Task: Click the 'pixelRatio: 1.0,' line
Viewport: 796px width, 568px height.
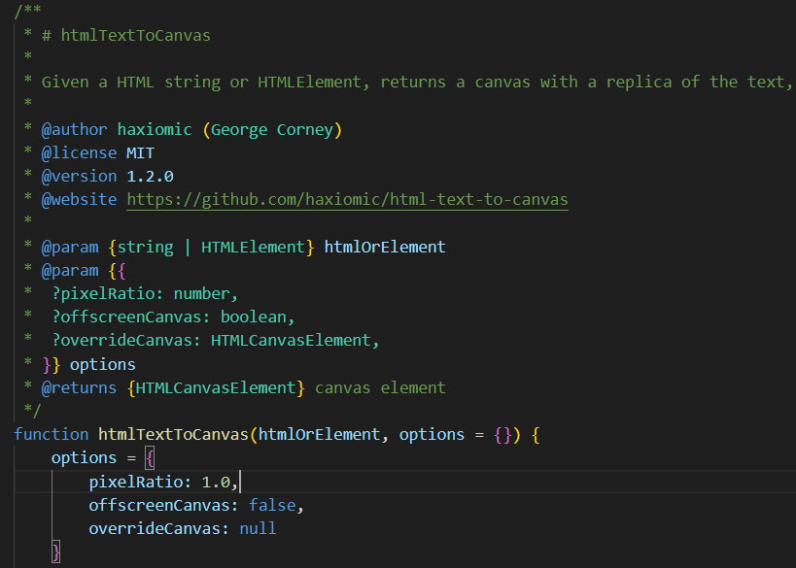Action: point(164,482)
